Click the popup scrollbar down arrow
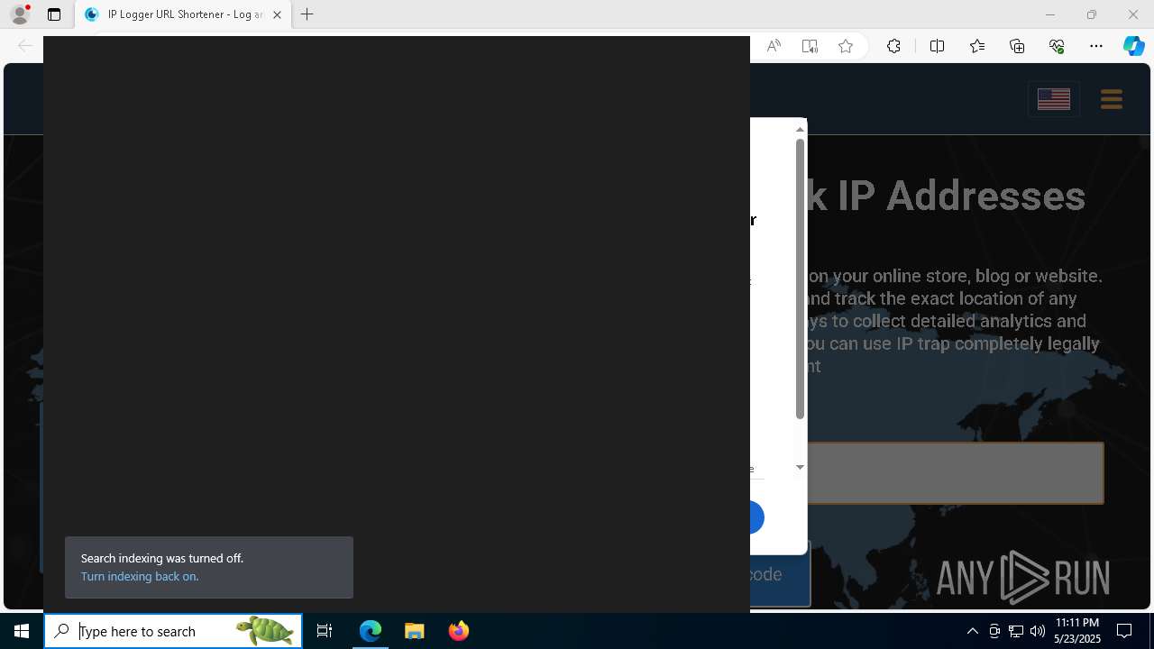The width and height of the screenshot is (1154, 649). tap(800, 467)
